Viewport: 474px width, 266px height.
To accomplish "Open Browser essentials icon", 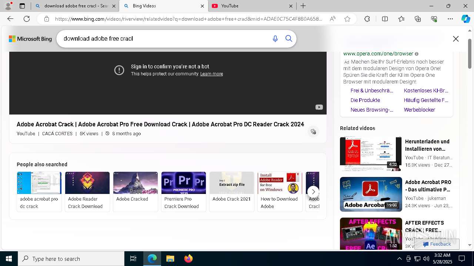I will (x=434, y=19).
